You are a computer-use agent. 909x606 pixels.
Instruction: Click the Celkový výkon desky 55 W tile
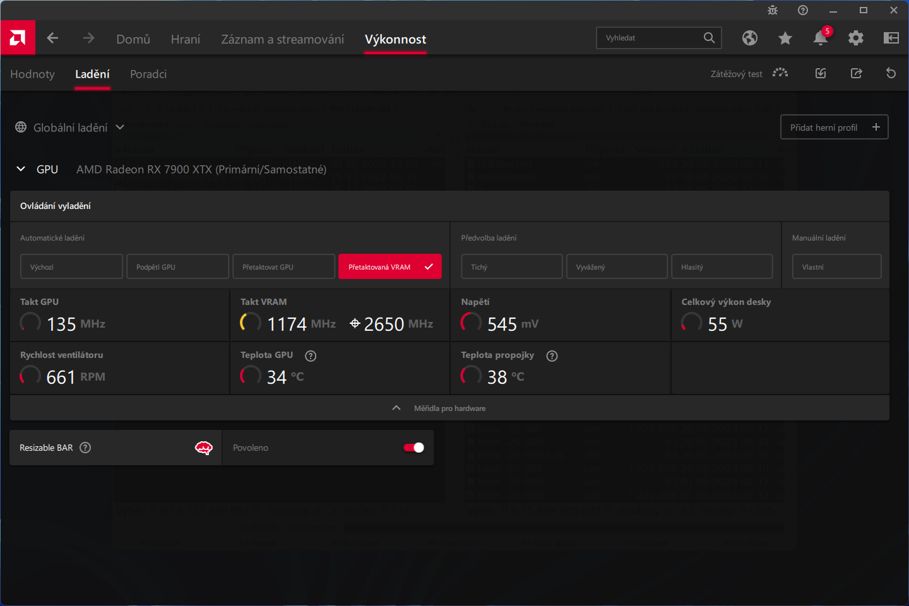780,316
